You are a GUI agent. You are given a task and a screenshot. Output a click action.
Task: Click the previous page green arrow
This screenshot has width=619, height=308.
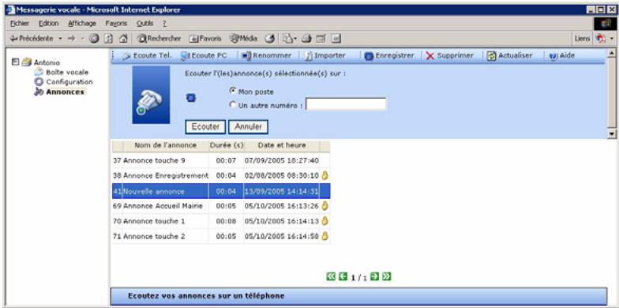click(x=343, y=276)
